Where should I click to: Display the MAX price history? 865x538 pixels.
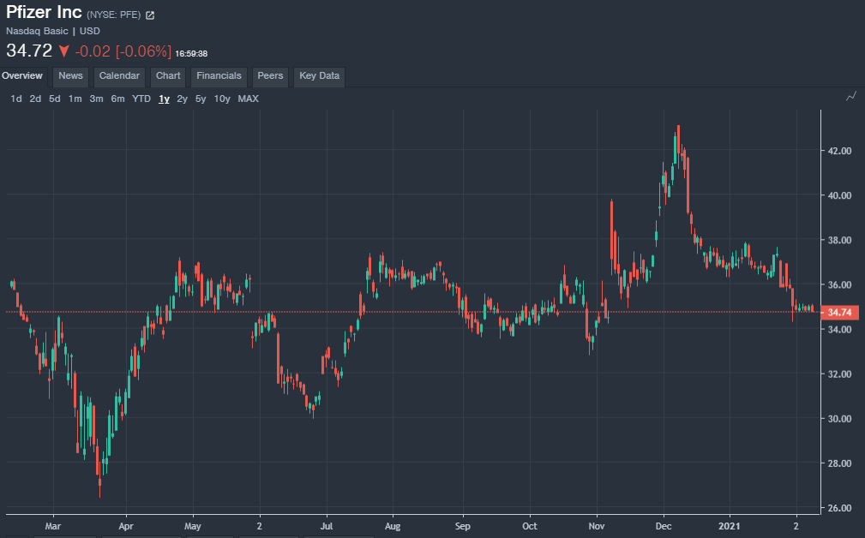pos(249,99)
